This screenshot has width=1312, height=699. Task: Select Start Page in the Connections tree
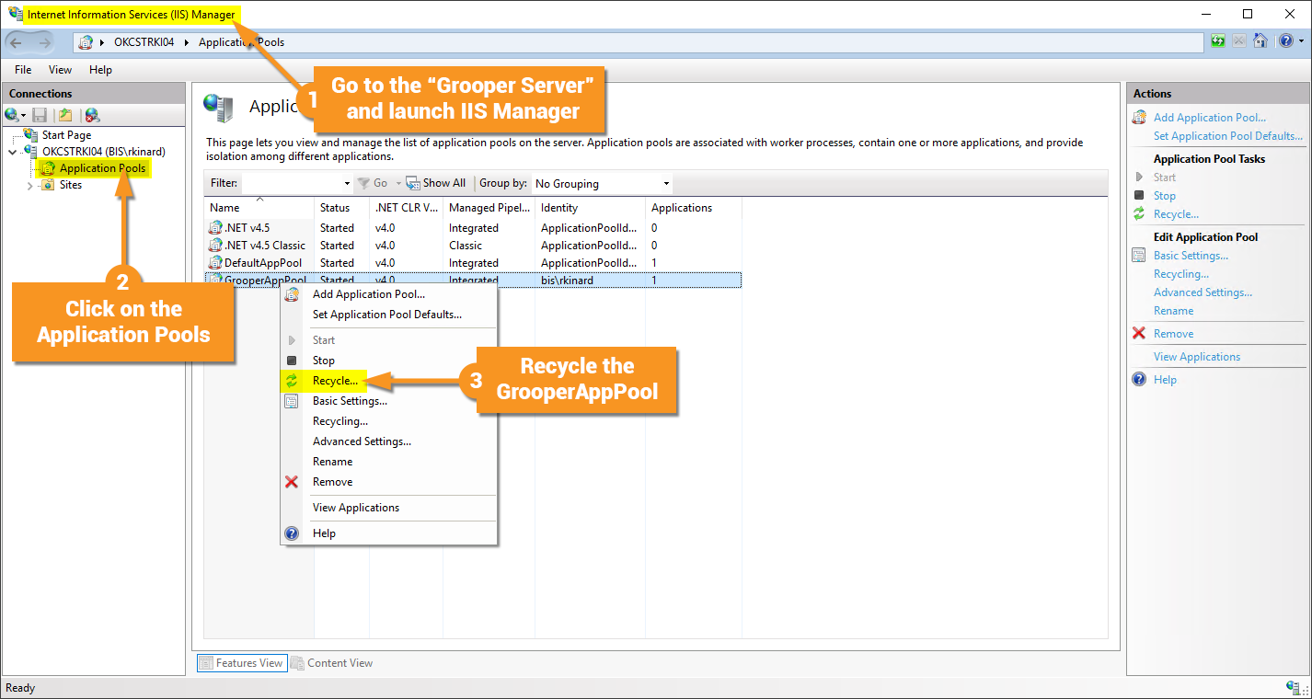pyautogui.click(x=66, y=135)
